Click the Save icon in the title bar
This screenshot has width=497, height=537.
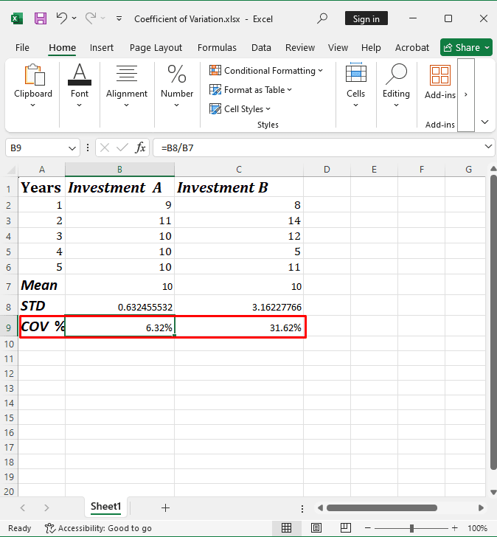click(x=40, y=18)
